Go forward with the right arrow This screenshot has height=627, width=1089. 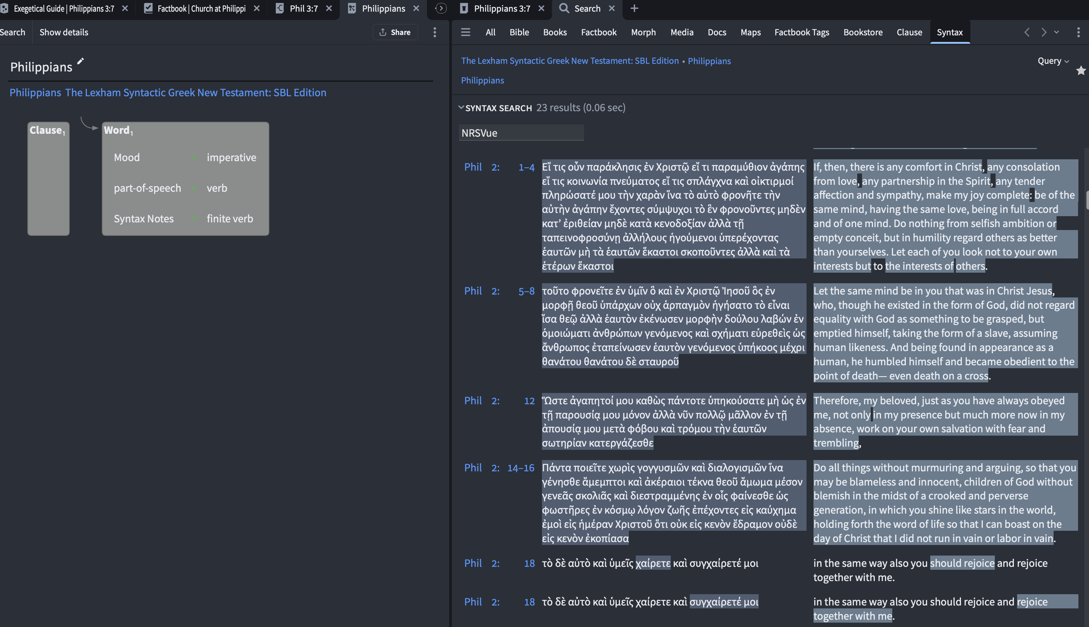1044,32
